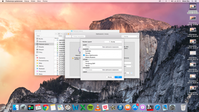The image size is (199, 112).
Task: Switch Finder to list view
Action: coord(59,34)
